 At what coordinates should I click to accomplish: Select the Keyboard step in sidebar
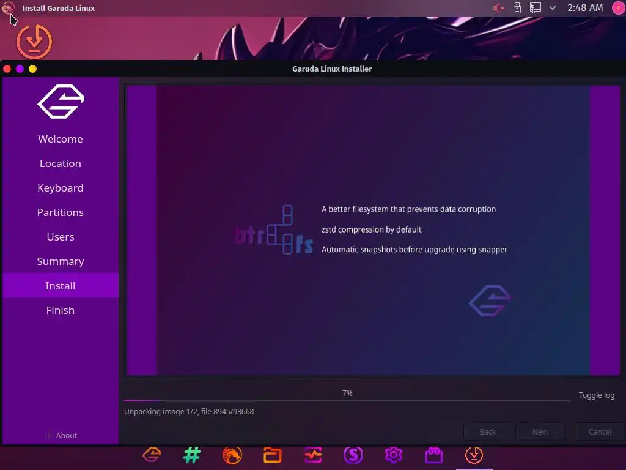pos(61,188)
